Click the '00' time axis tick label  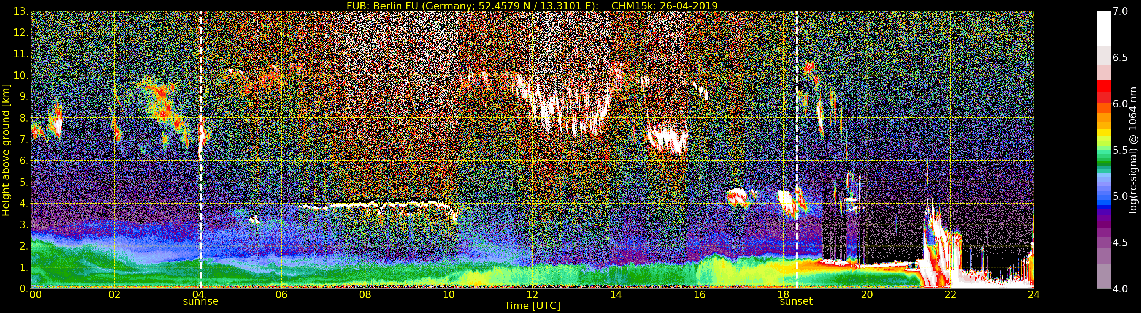35,295
